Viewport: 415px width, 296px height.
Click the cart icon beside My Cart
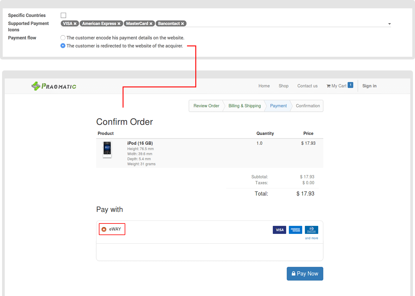(329, 86)
